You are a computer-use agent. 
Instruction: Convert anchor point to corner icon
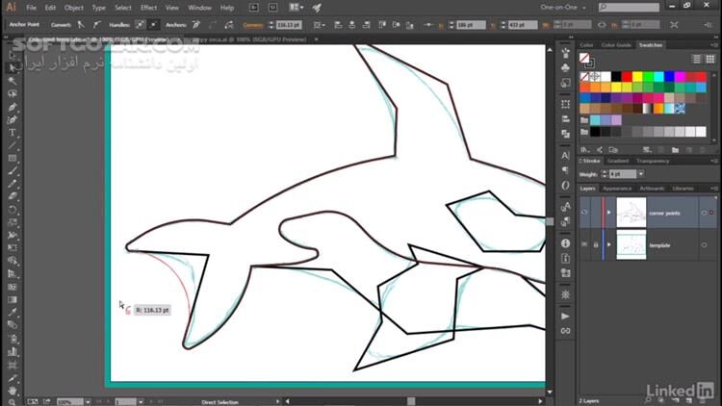81,24
